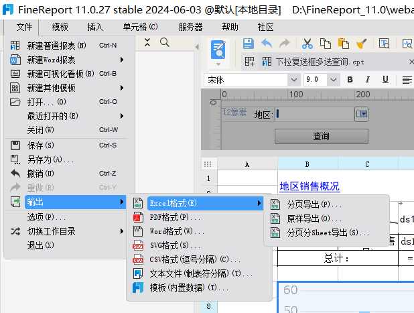This screenshot has width=414, height=313.
Task: Select 新建可视化看板 menu entry
Action: (x=67, y=74)
